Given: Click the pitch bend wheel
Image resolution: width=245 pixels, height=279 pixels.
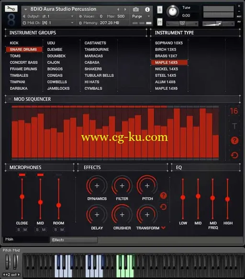Looking at the screenshot, I should coord(8,262).
